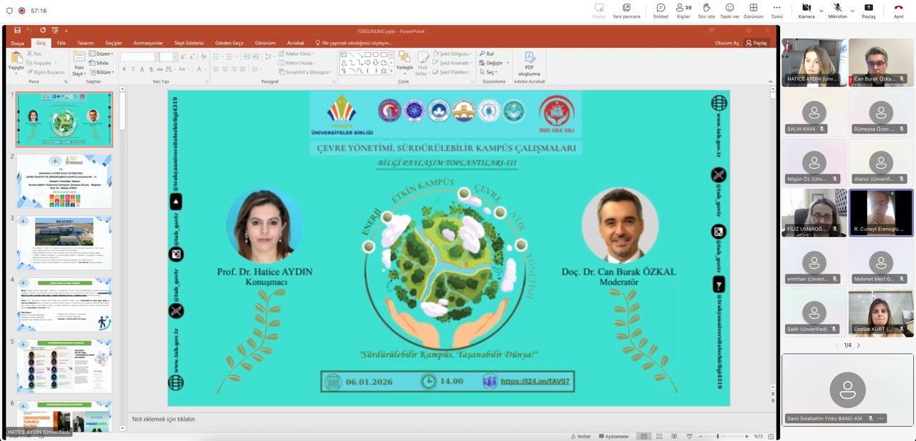Pop out meeting with Yeni pencere
The width and height of the screenshot is (916, 441).
[626, 11]
